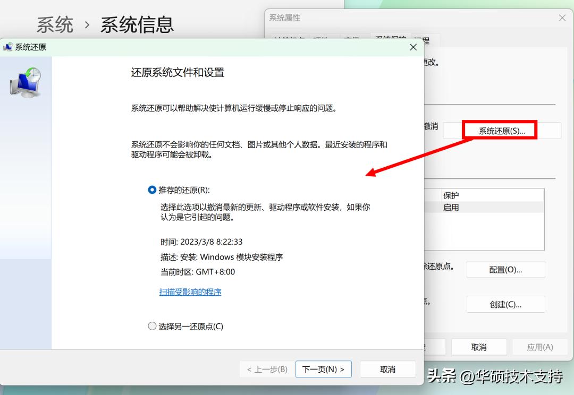The width and height of the screenshot is (574, 395).
Task: Click the 系统 breadcrumb link
Action: [x=54, y=24]
